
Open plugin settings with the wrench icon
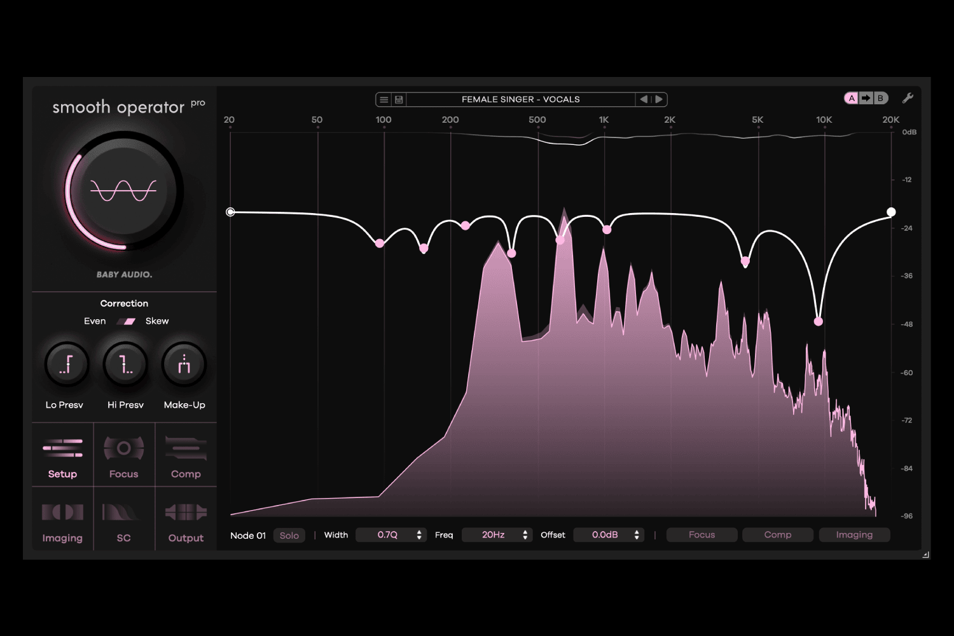pos(908,97)
